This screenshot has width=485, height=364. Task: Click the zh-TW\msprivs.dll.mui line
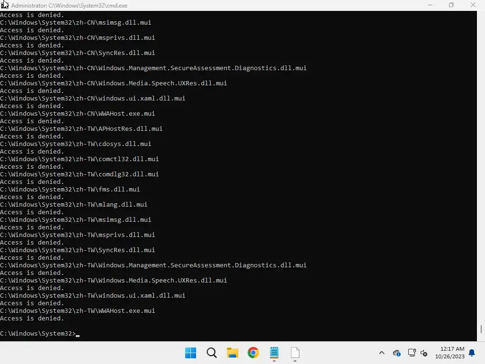(77, 235)
